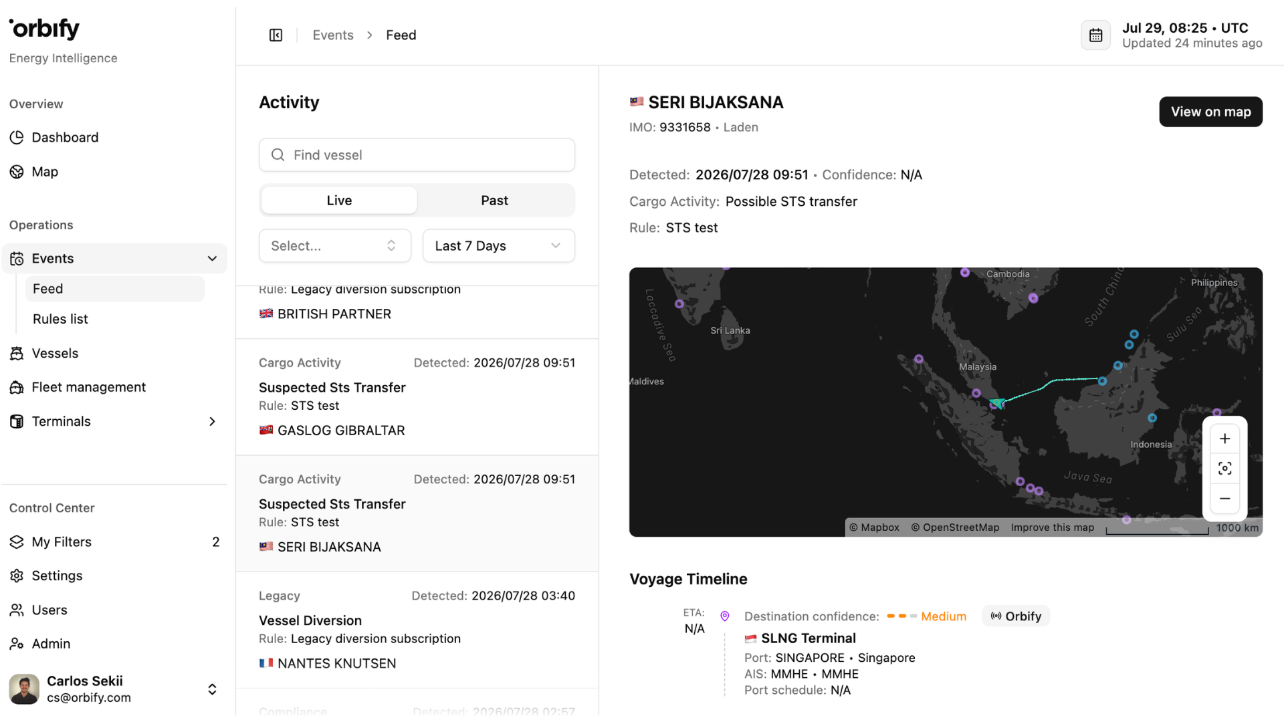Switch to the Live tab
Viewport: 1284px width, 722px height.
339,201
